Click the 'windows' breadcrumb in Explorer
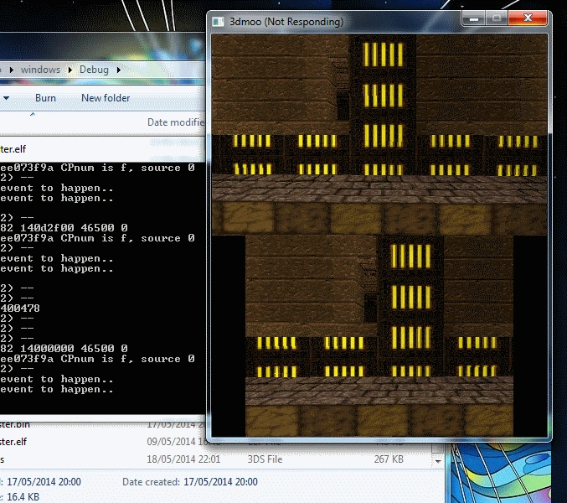The height and width of the screenshot is (503, 567). 40,70
